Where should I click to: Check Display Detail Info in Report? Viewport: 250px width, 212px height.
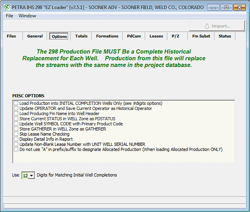coord(16,139)
